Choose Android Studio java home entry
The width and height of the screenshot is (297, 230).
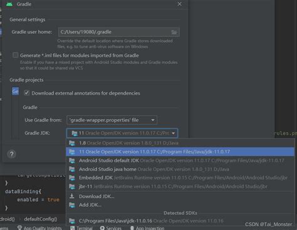click(180, 169)
